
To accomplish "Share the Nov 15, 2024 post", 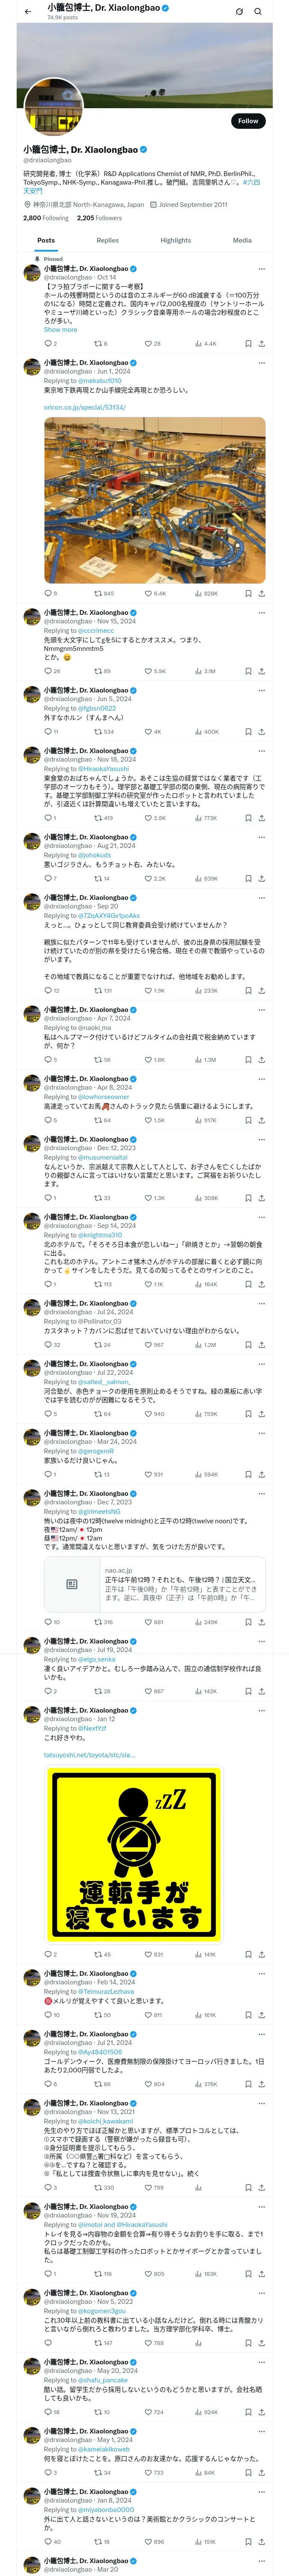I will click(x=261, y=671).
